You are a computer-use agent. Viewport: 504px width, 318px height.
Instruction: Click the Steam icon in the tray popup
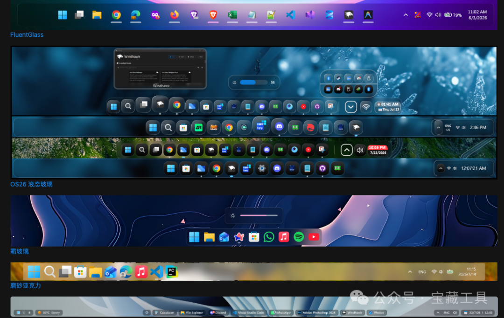click(x=338, y=78)
